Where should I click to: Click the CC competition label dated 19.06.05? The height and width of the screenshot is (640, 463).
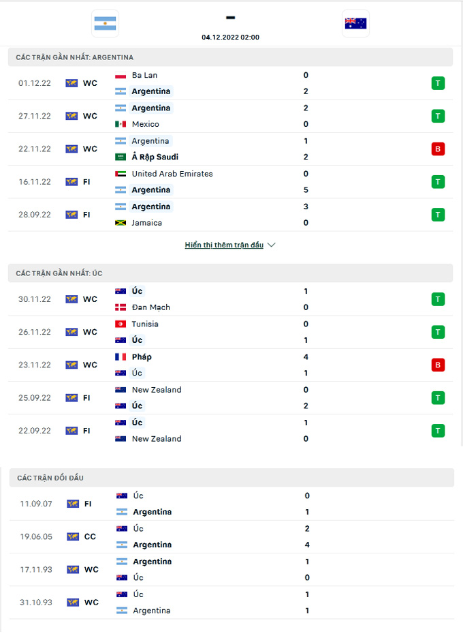pos(90,536)
